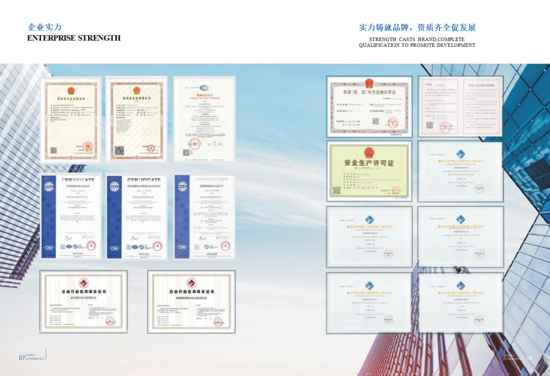This screenshot has width=550, height=376.
Task: Open the 通信网络代维 certificate beside 安全生产许可证
Action: (460, 172)
